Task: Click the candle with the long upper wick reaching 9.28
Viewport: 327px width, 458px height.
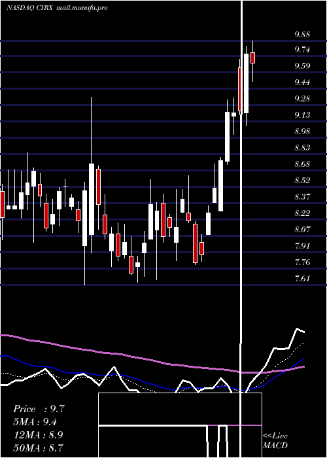Action: (92, 199)
